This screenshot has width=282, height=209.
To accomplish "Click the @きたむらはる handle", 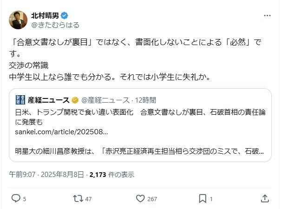I will pyautogui.click(x=55, y=25).
